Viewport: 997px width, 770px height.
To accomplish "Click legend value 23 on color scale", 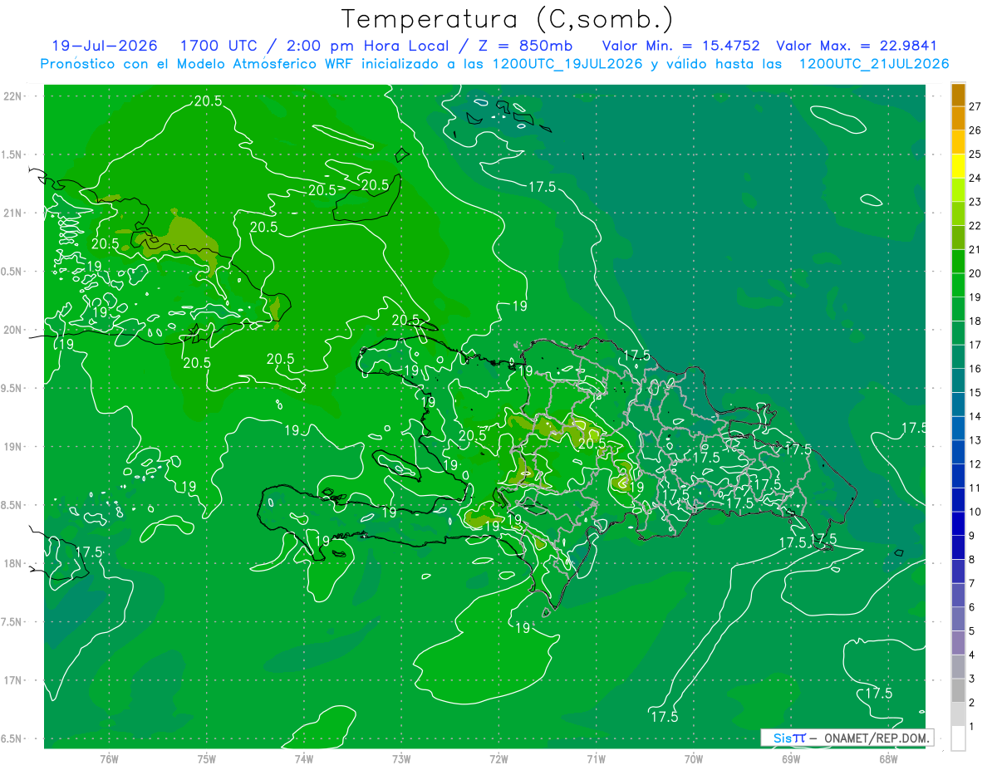I will coord(975,202).
